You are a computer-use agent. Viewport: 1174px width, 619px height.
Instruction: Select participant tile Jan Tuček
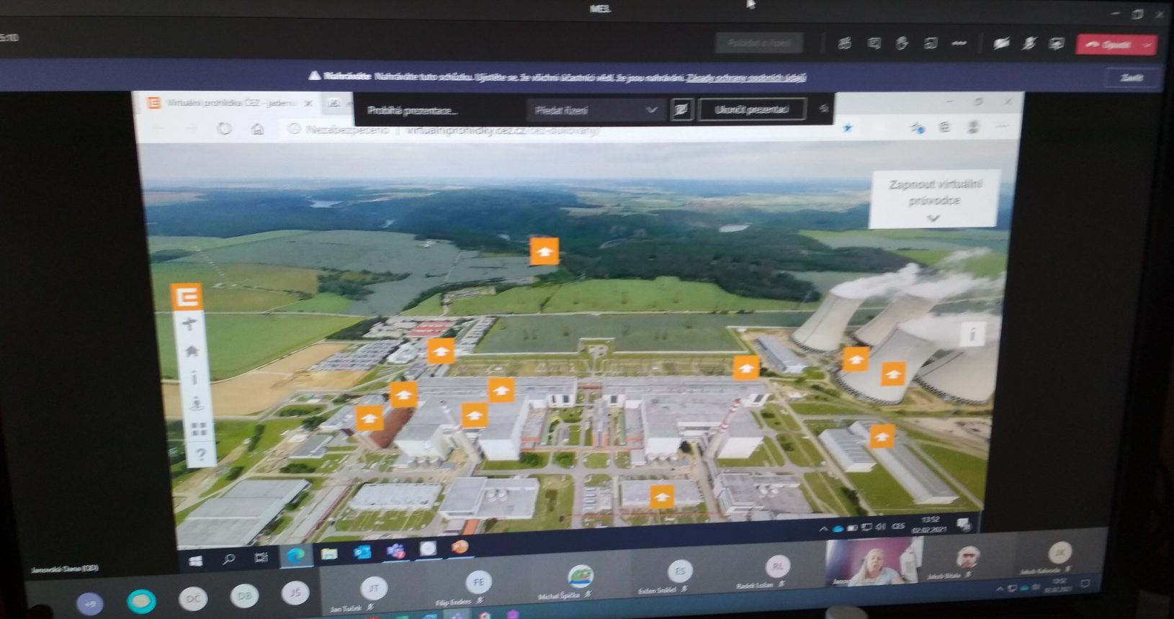(x=373, y=593)
